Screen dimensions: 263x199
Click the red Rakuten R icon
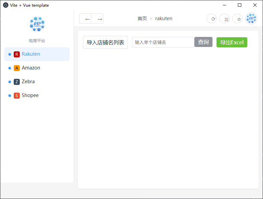click(x=17, y=54)
